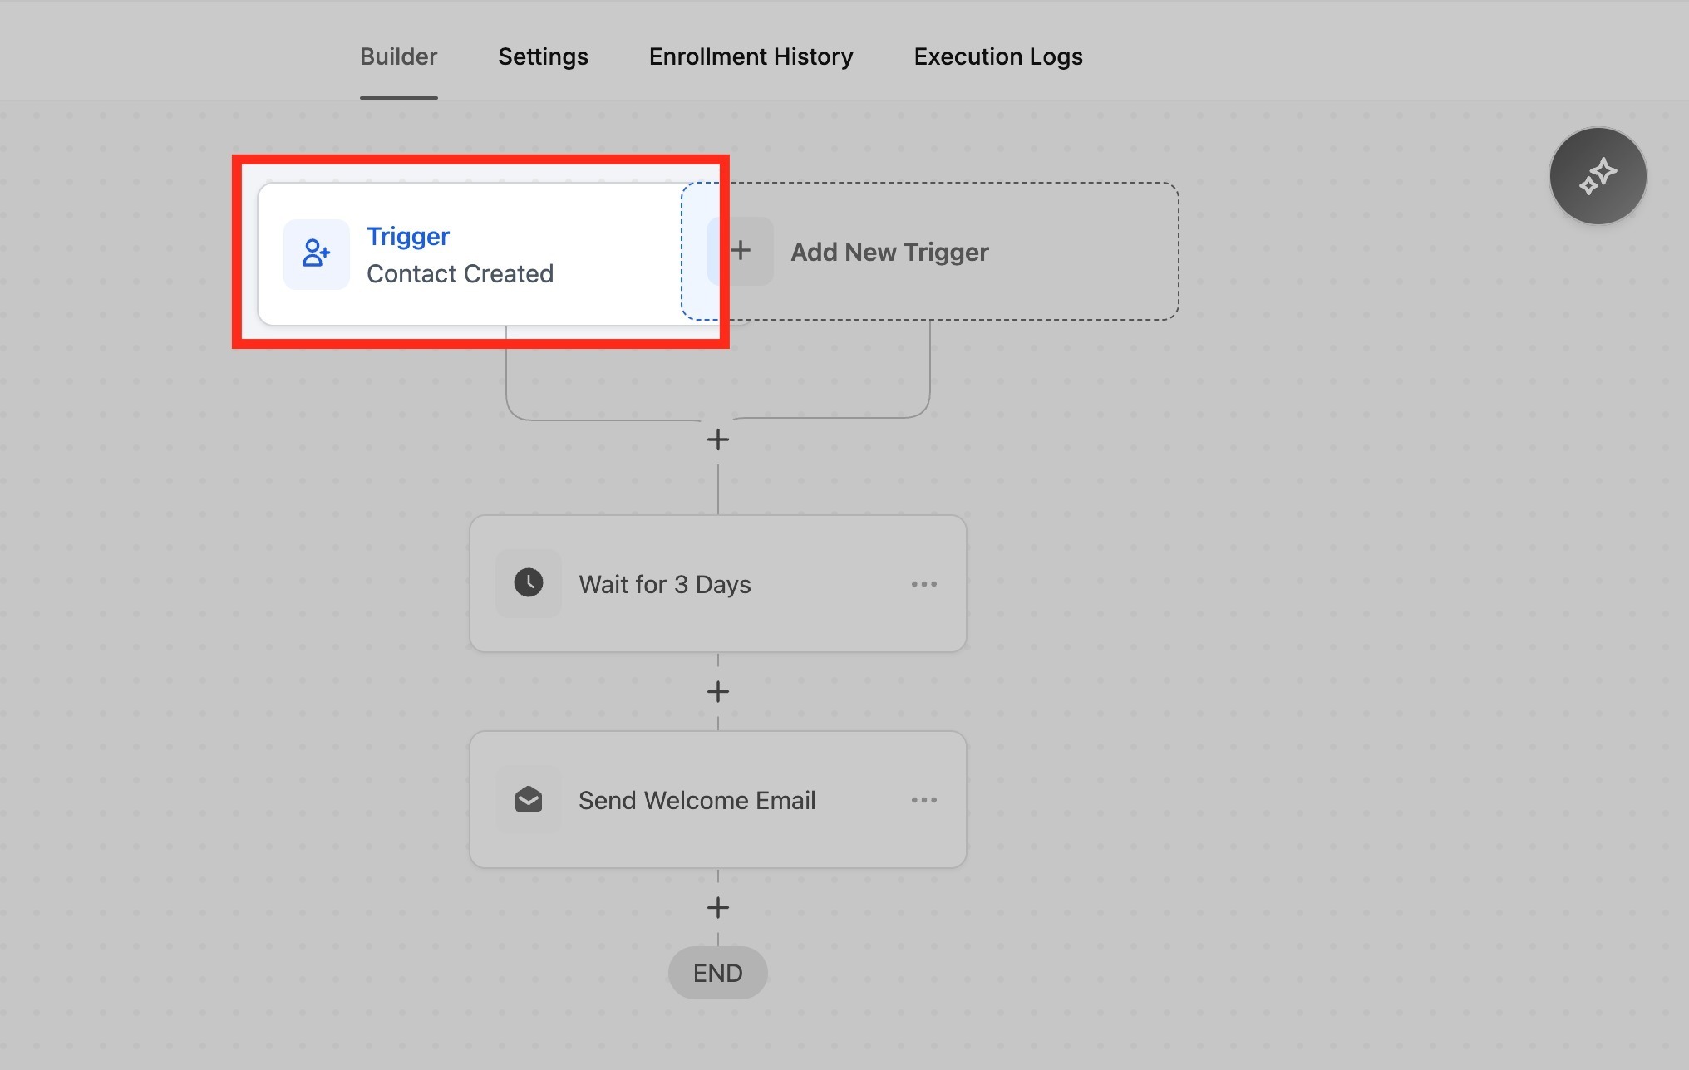The image size is (1689, 1070).
Task: Select the Builder tab
Action: pos(398,56)
